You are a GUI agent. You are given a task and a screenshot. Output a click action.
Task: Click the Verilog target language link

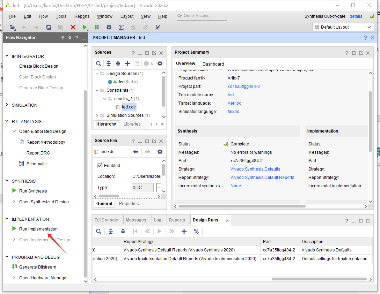tap(234, 103)
